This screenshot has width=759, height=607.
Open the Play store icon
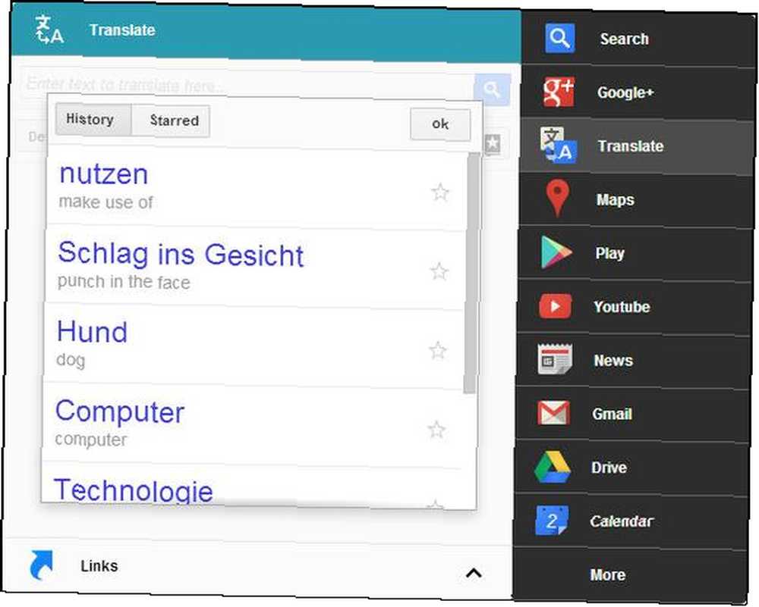pyautogui.click(x=556, y=252)
